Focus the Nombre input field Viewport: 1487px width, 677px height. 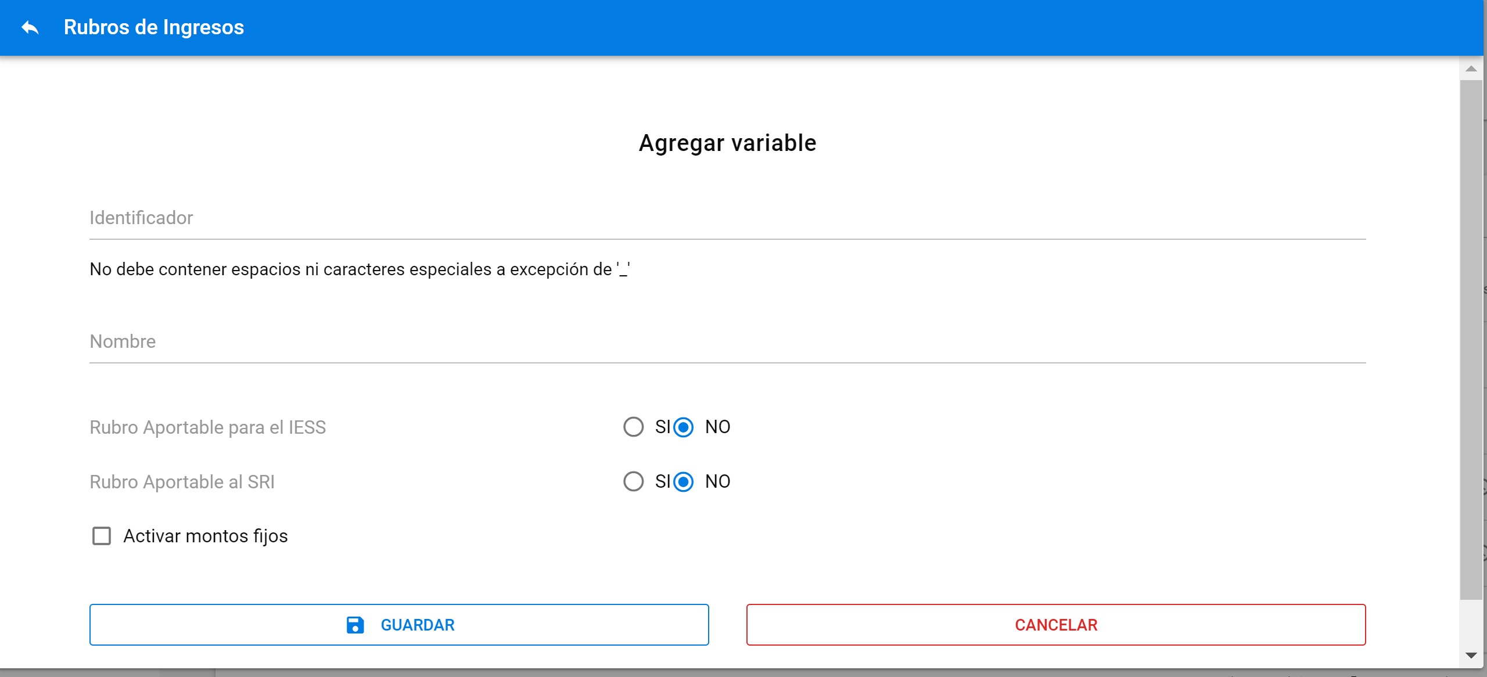coord(727,342)
